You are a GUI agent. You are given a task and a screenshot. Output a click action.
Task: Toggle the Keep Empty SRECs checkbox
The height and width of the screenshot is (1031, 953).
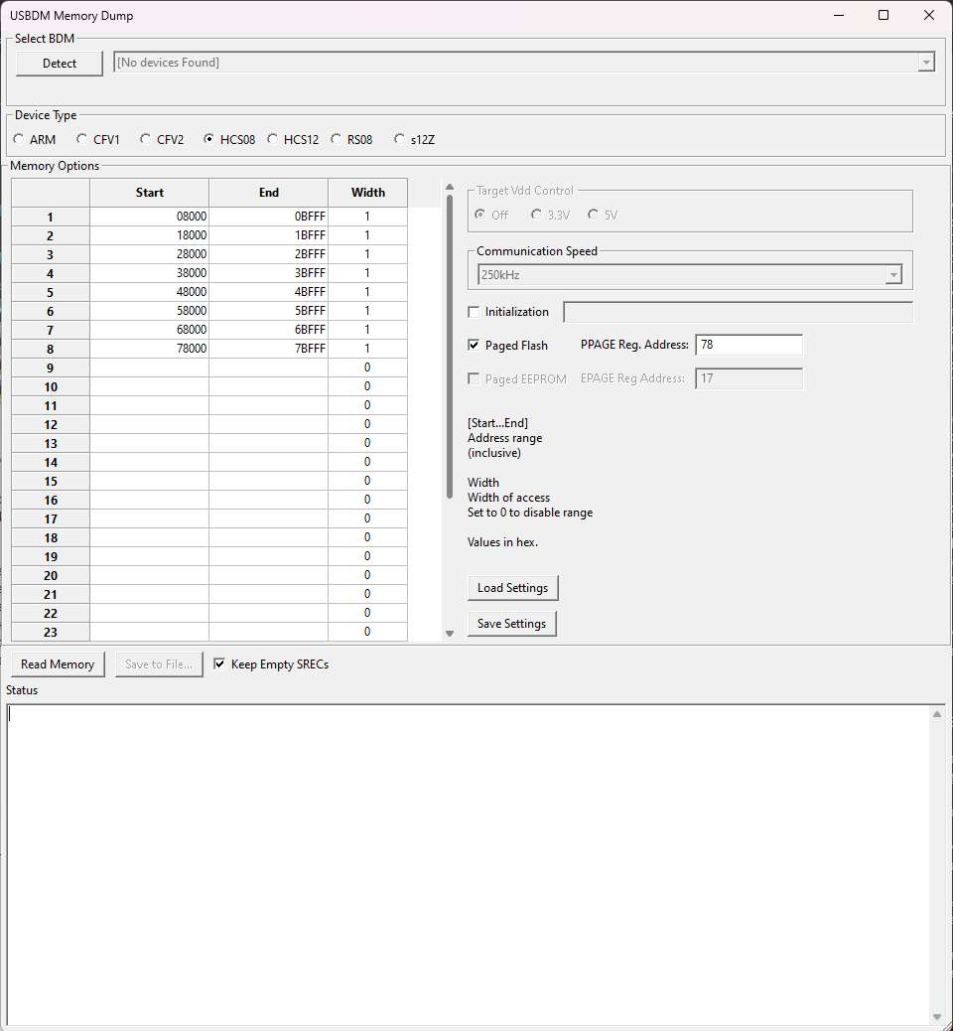pos(219,664)
